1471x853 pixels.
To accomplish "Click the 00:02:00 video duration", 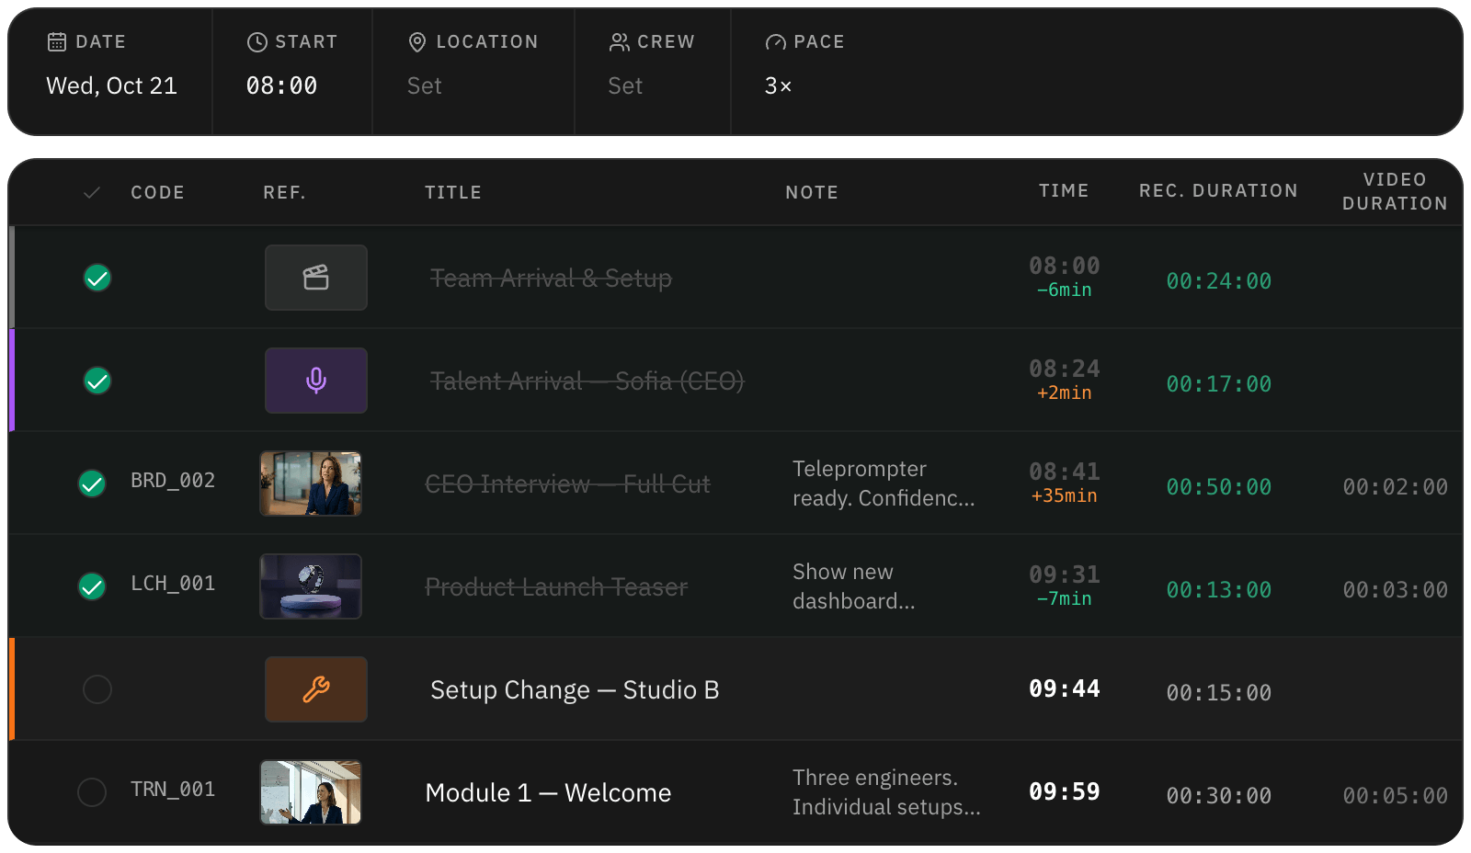I will tap(1395, 487).
